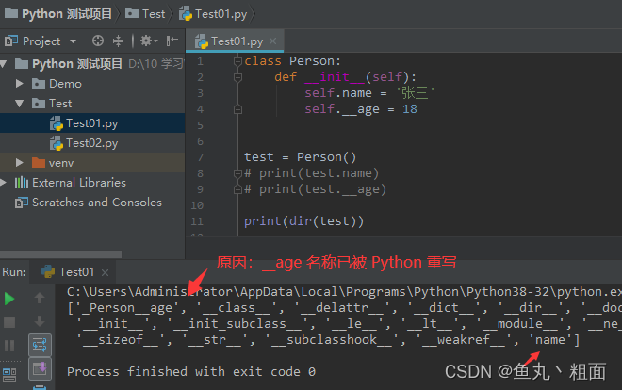Fold the def __init__ method
The image size is (622, 390).
[x=237, y=77]
